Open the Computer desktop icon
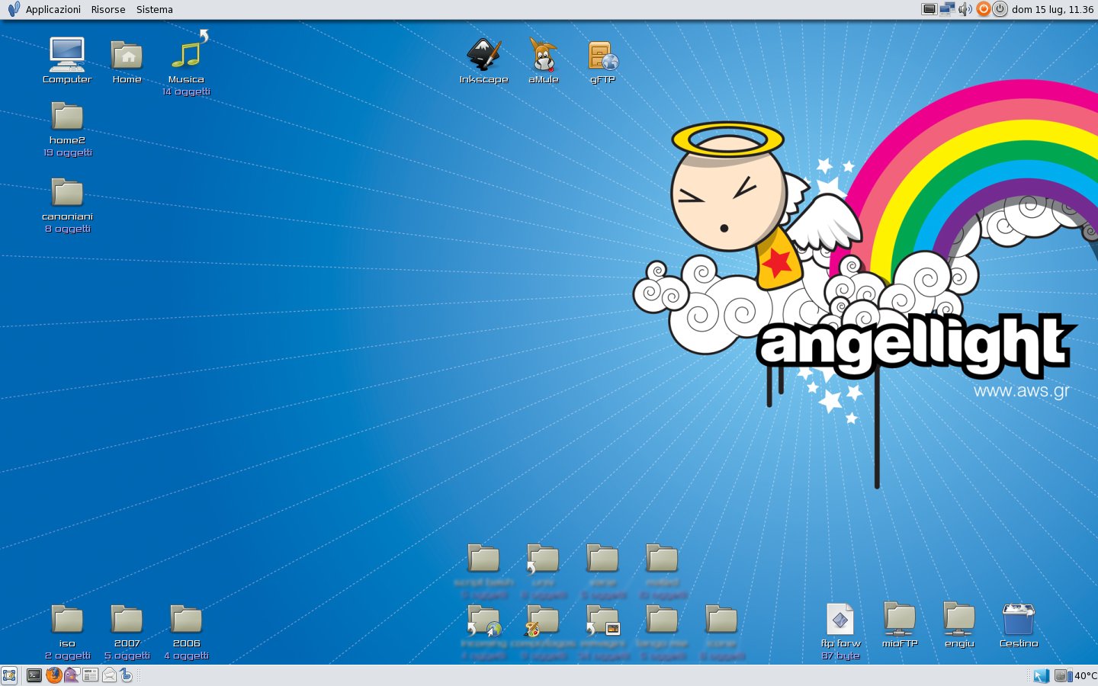 [x=67, y=55]
